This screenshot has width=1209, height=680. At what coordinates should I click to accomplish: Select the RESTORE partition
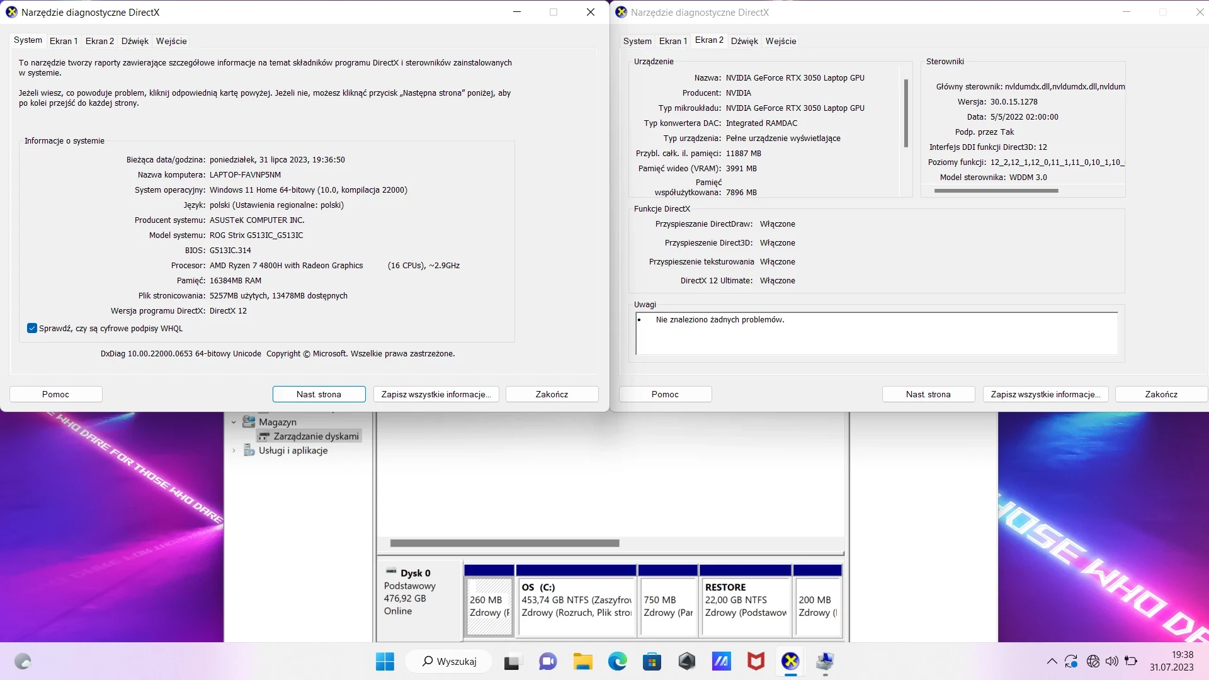click(x=745, y=600)
